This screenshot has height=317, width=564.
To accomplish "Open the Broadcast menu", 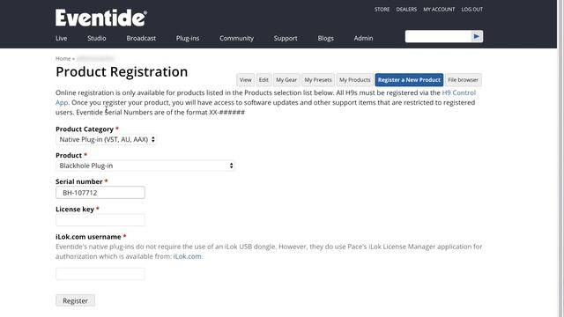I will point(141,38).
